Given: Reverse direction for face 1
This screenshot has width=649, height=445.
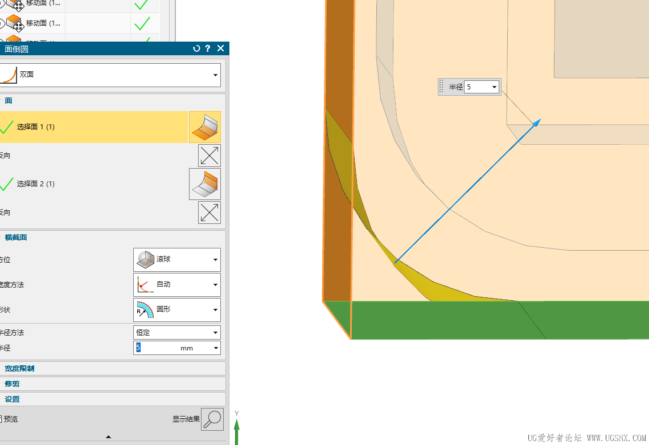Looking at the screenshot, I should (210, 156).
